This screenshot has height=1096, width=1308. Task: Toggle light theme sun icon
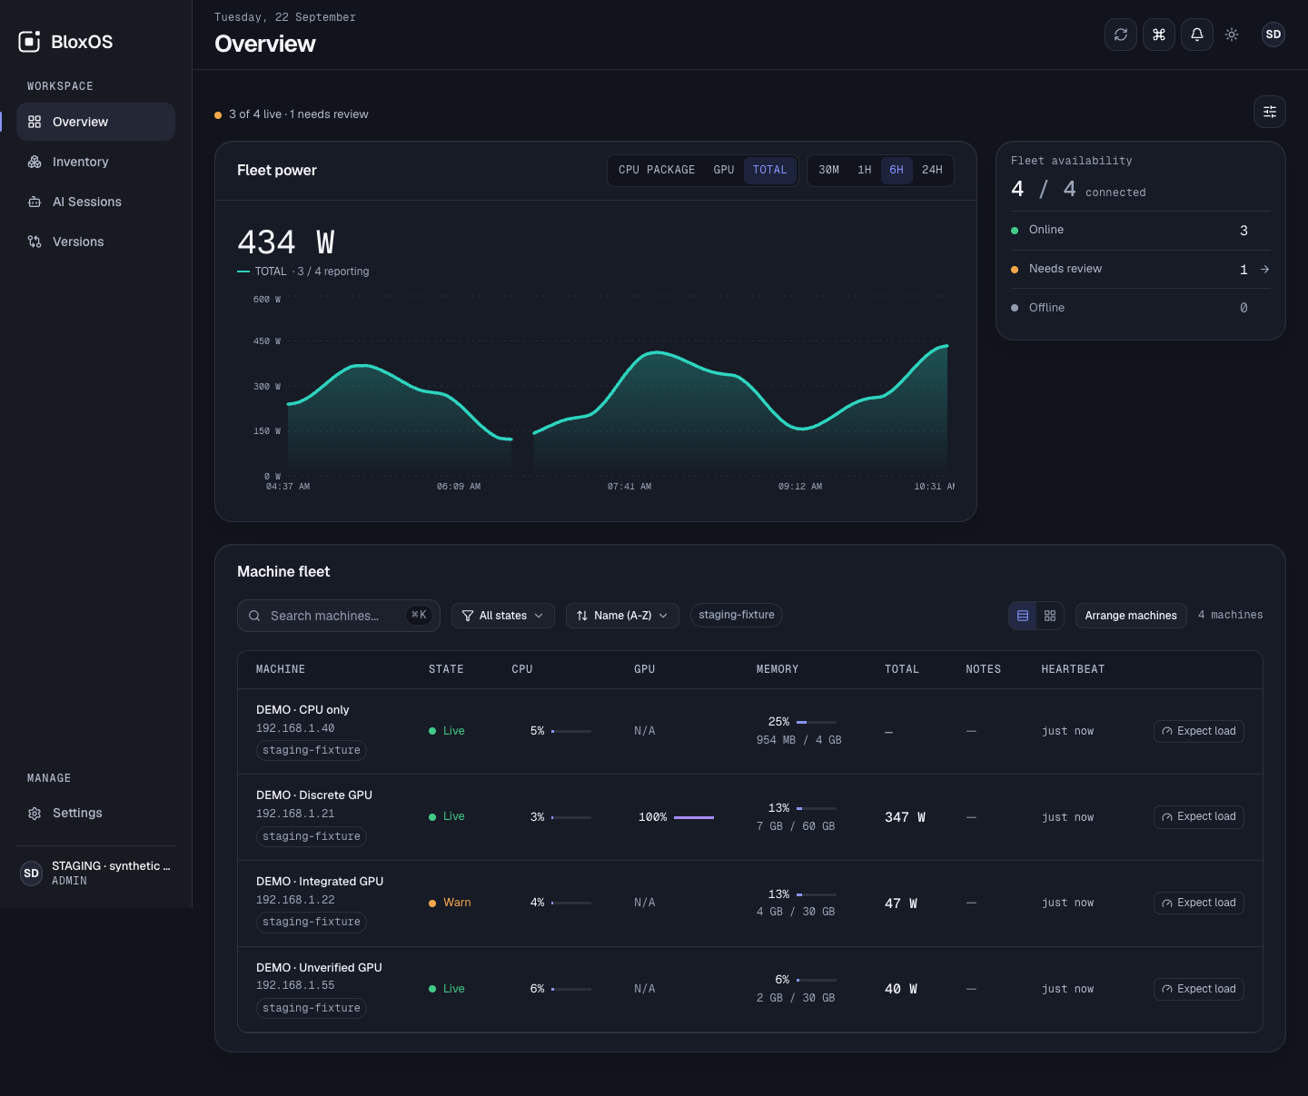pos(1232,35)
